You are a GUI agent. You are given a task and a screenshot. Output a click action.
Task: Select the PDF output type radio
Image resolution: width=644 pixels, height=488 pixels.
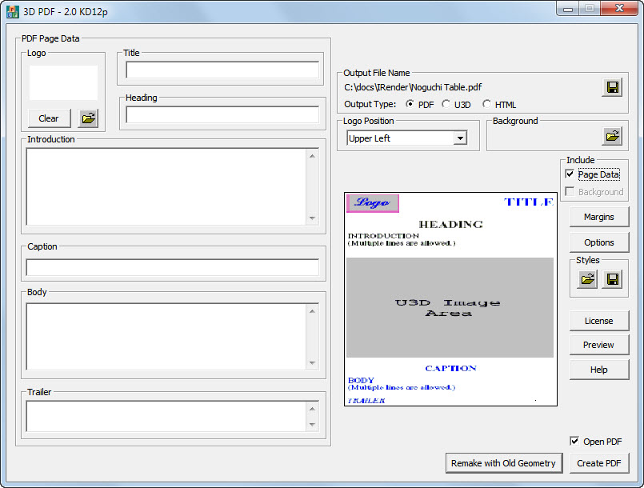click(x=410, y=105)
